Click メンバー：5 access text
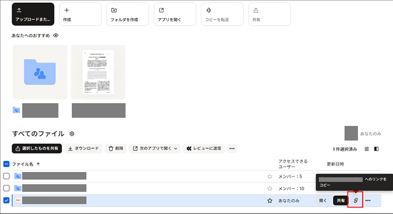The height and width of the screenshot is (214, 393). (290, 177)
